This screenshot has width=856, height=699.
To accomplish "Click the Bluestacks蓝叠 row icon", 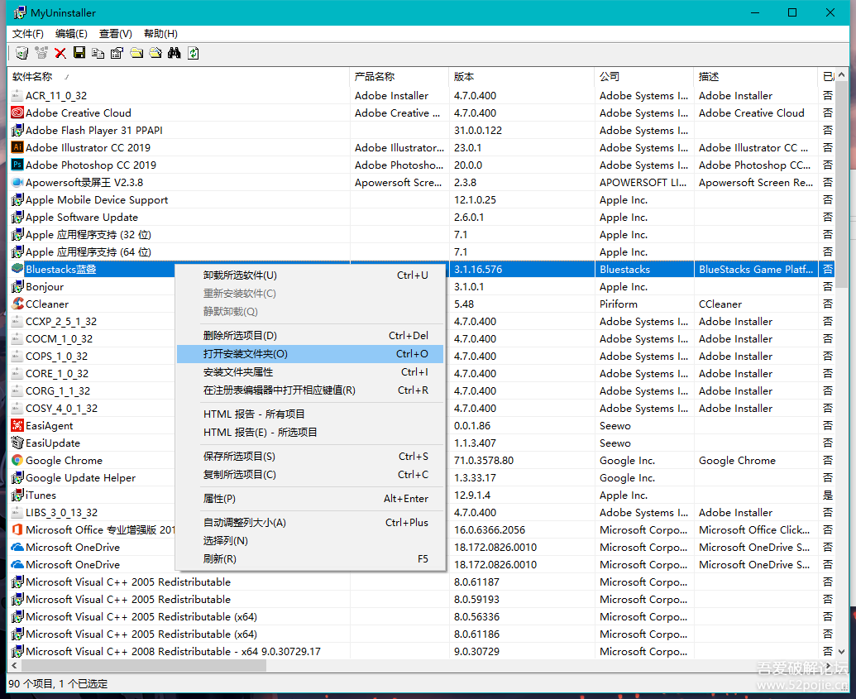I will (17, 269).
